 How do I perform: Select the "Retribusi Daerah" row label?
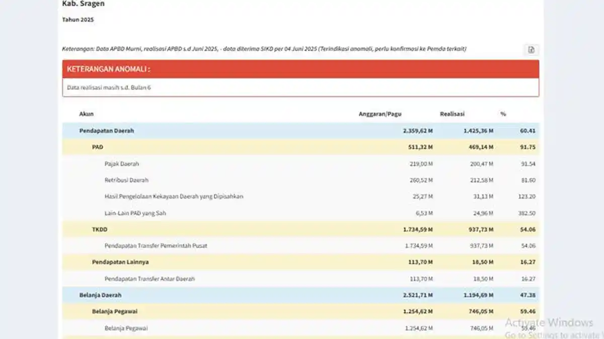click(126, 180)
